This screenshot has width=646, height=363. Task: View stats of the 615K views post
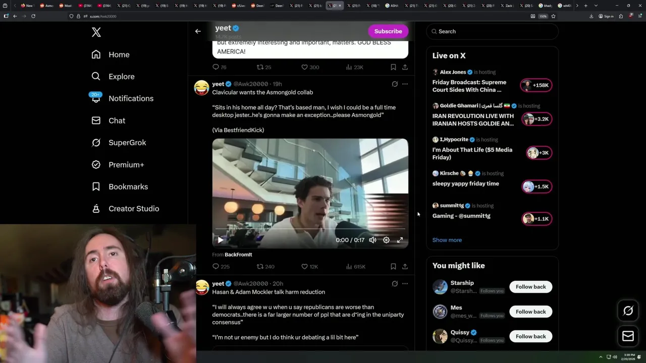(355, 267)
